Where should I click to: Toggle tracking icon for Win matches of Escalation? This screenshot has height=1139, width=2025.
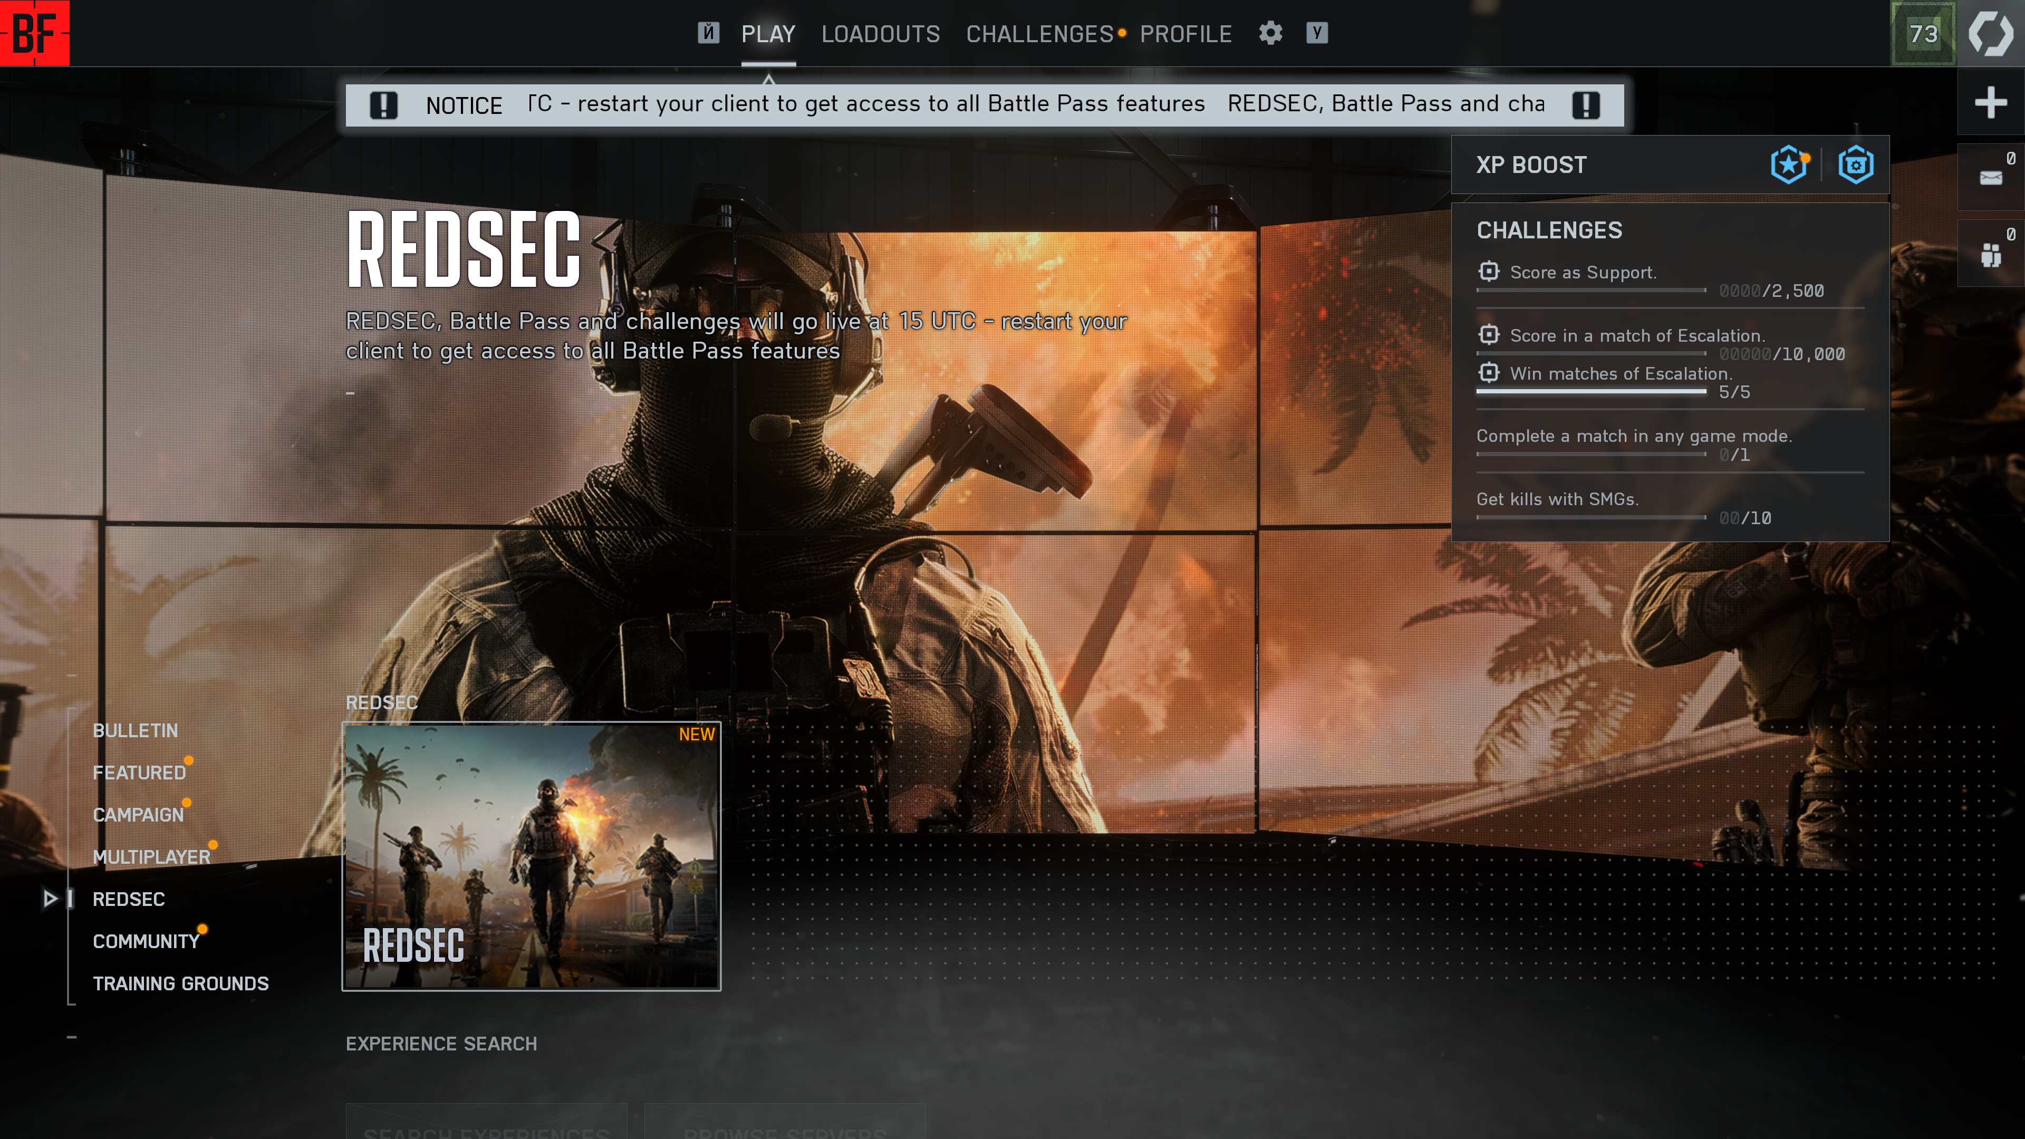(1488, 373)
